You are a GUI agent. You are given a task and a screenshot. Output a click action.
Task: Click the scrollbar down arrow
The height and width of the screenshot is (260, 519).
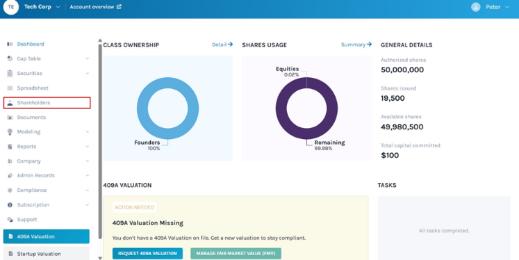coord(100,258)
